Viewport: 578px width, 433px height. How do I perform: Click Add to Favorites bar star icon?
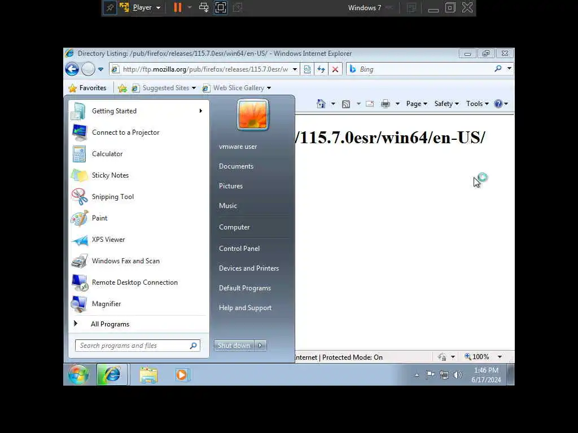click(122, 88)
